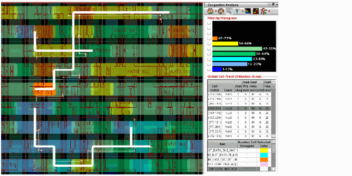Open the white Selected Color swatch in highlighted row
The width and height of the screenshot is (352, 176).
point(264,169)
